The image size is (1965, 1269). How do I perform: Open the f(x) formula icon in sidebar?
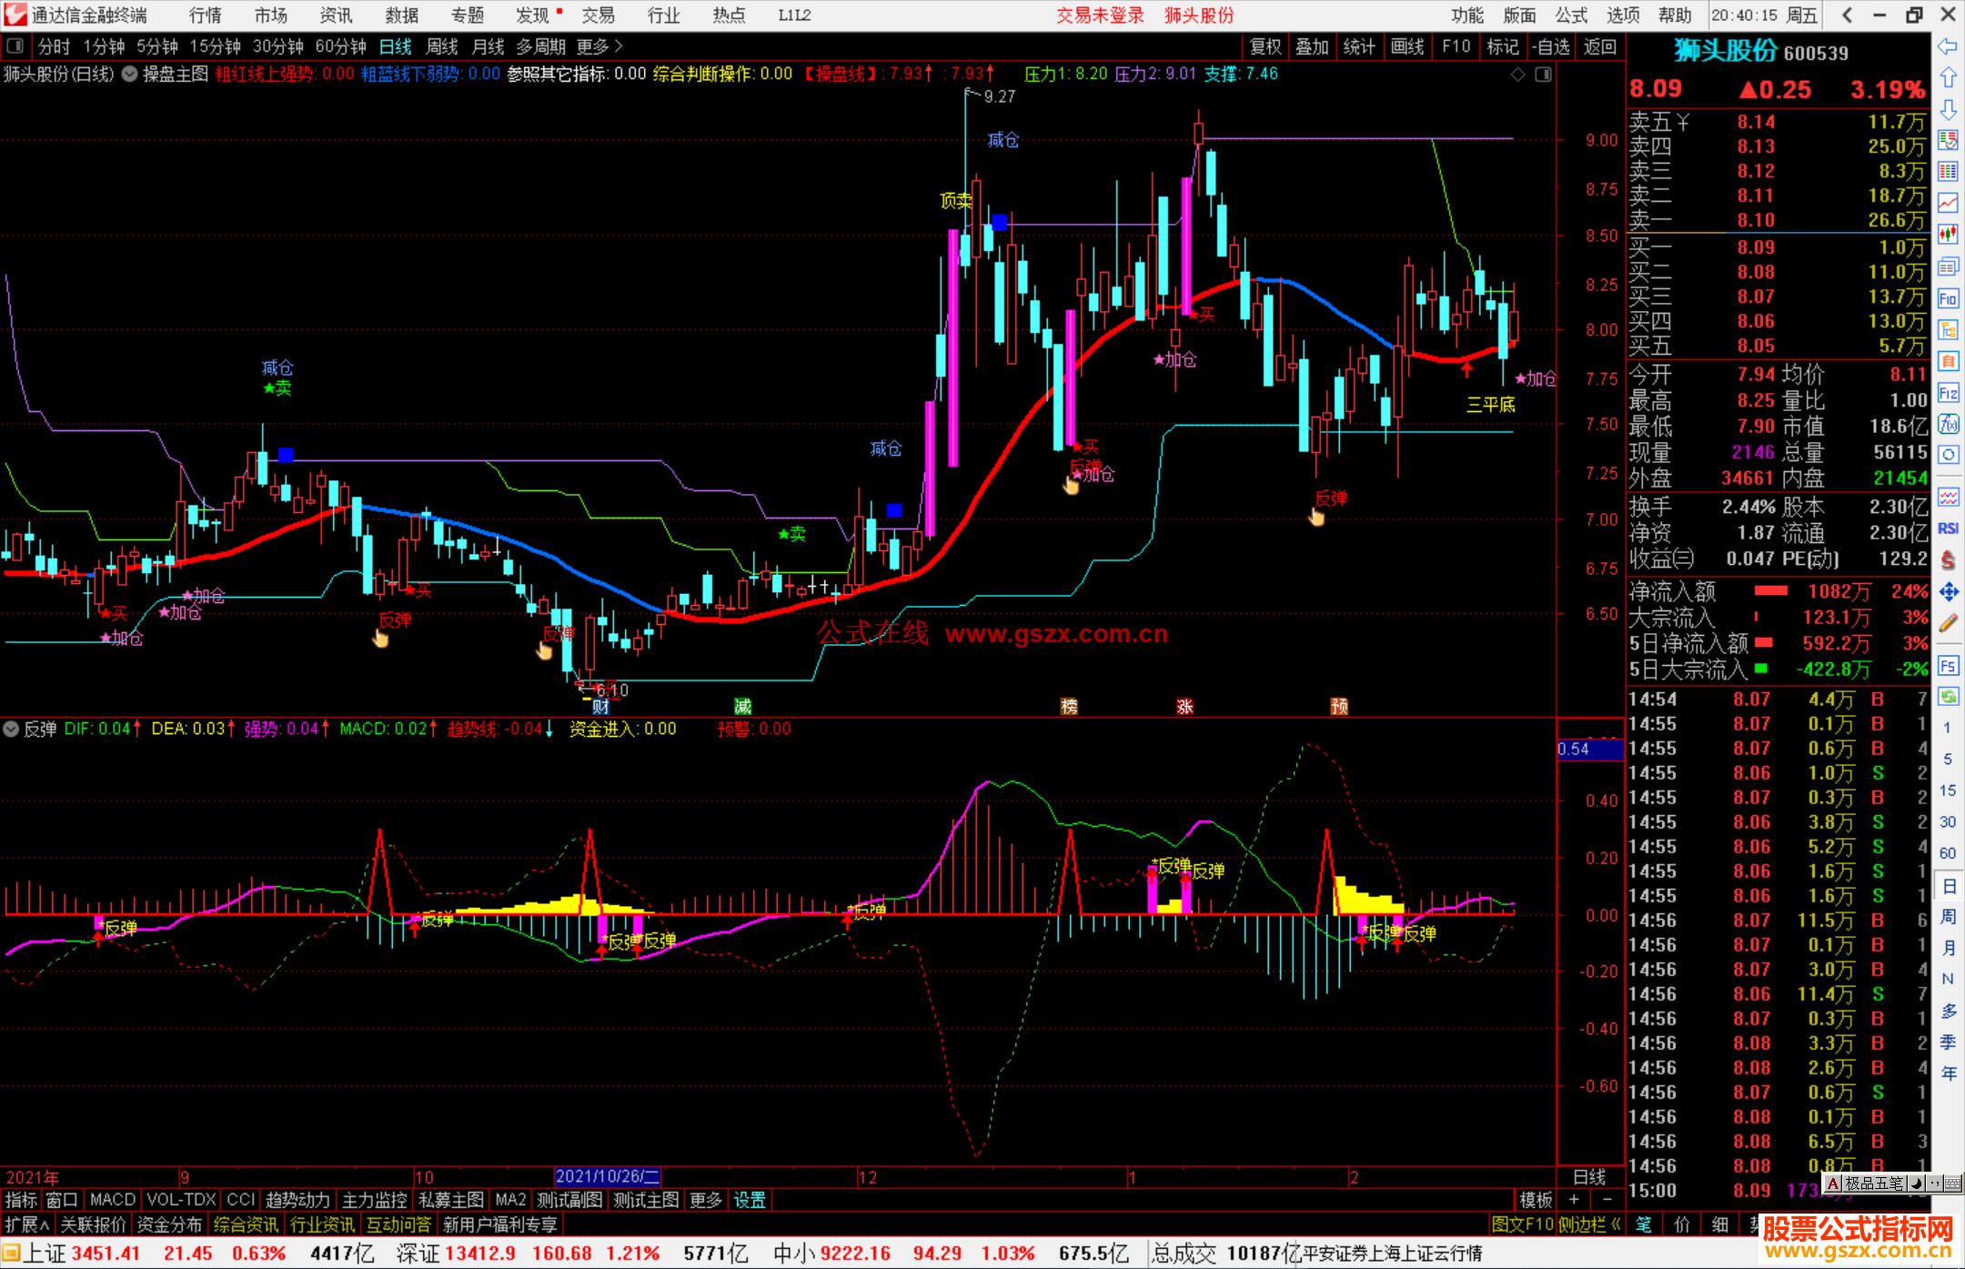[1948, 424]
